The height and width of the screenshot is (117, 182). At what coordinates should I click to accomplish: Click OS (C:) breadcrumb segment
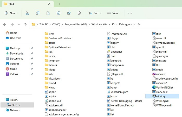click(x=56, y=25)
